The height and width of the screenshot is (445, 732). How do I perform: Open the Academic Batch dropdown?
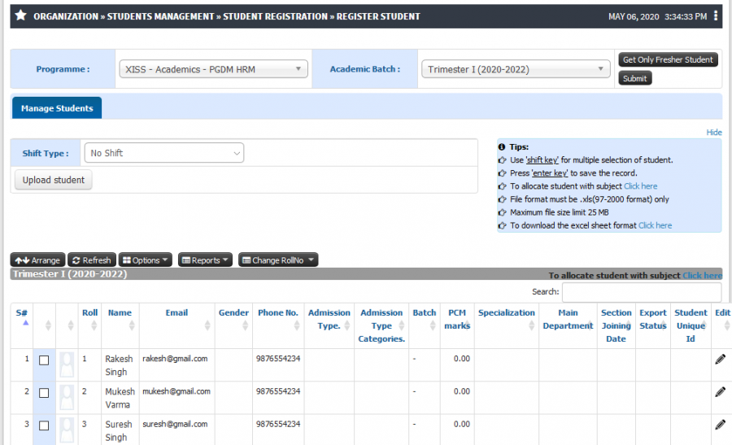pyautogui.click(x=516, y=69)
